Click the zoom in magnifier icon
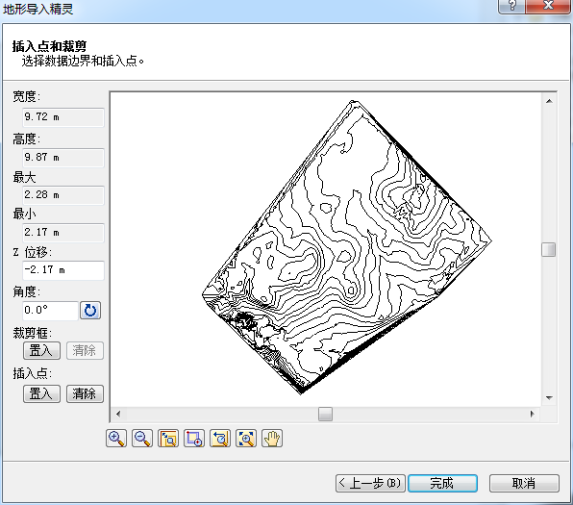Viewport: 573px width, 505px height. [116, 438]
